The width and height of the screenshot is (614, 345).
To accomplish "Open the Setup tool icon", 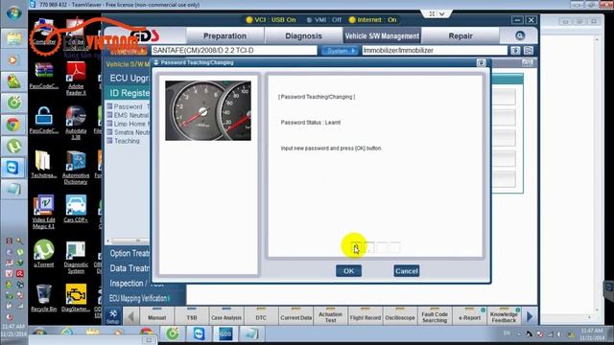I will (x=113, y=316).
